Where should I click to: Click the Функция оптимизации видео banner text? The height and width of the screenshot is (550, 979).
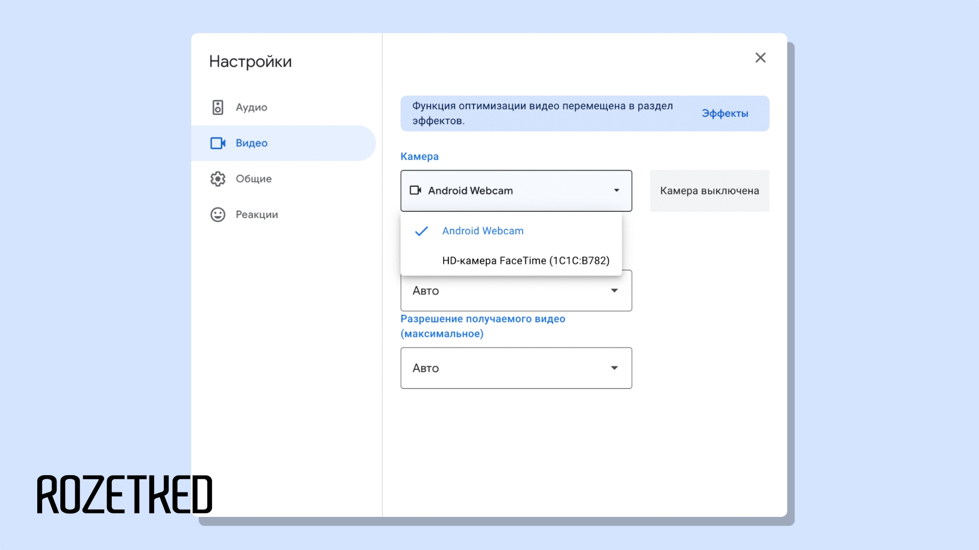point(543,114)
